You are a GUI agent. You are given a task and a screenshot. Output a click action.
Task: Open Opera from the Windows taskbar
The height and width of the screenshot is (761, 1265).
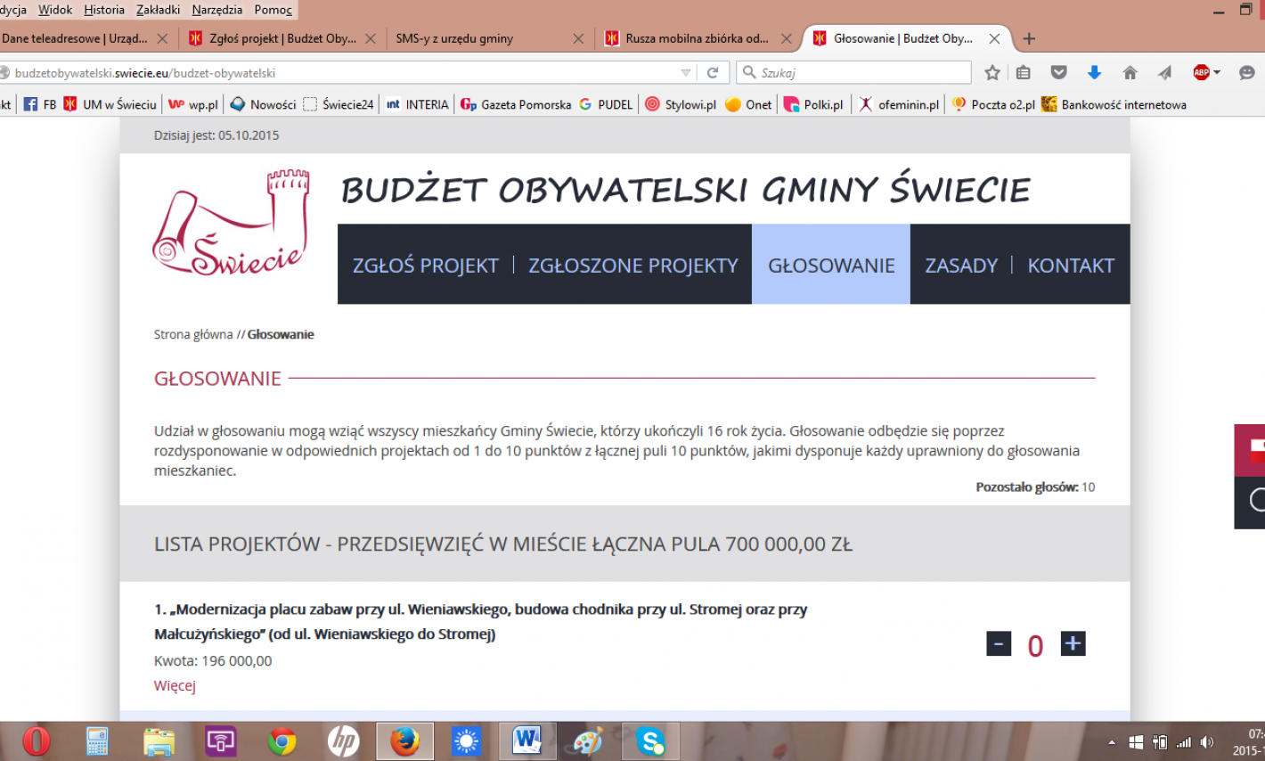click(37, 741)
